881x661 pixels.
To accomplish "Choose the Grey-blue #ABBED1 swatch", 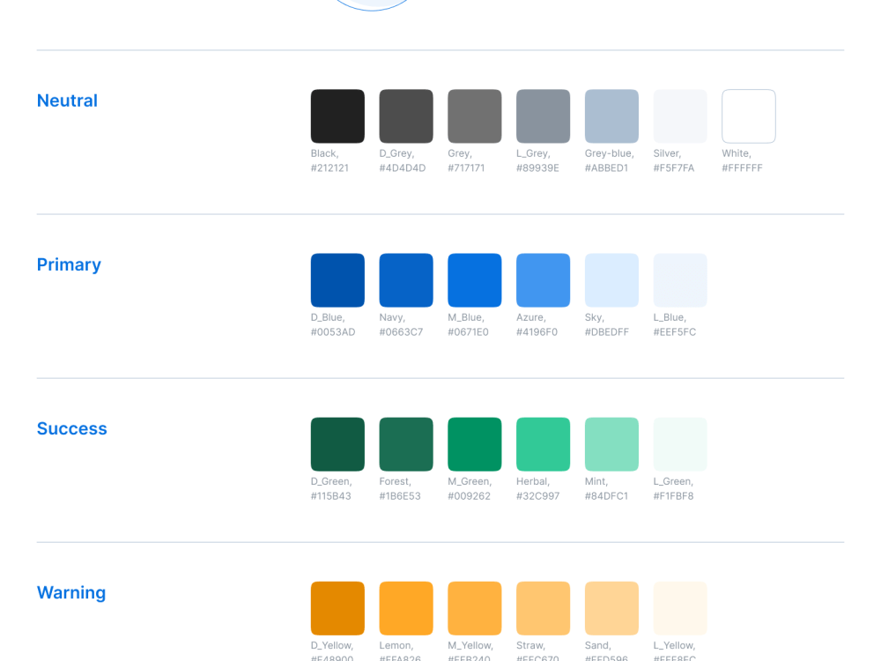I will pos(611,115).
